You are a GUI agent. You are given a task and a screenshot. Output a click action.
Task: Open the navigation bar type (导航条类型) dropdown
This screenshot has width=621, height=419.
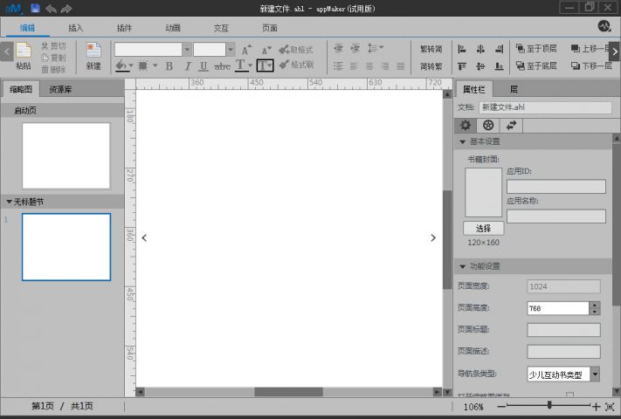coord(595,374)
